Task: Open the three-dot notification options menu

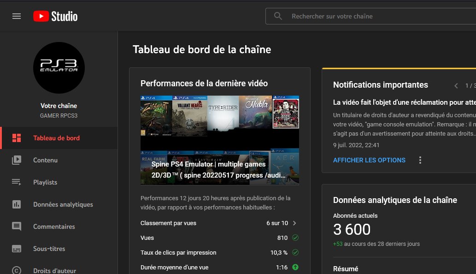Action: coord(420,160)
